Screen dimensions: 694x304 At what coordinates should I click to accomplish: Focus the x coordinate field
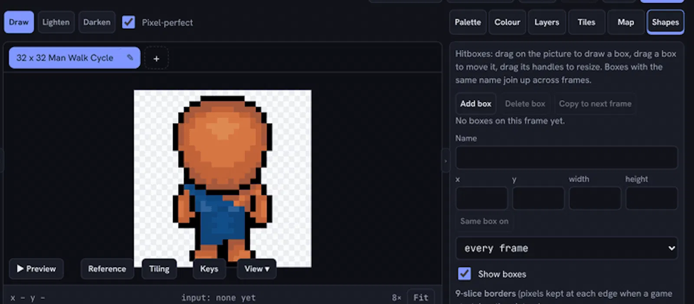(481, 199)
